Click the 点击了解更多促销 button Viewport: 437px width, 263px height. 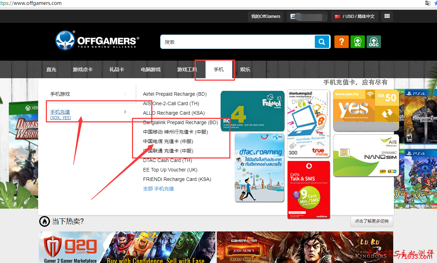point(372,221)
